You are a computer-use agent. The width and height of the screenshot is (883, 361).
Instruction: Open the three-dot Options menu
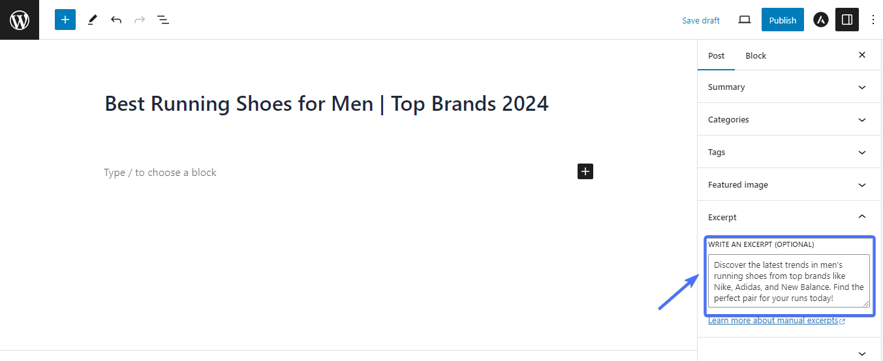(873, 20)
